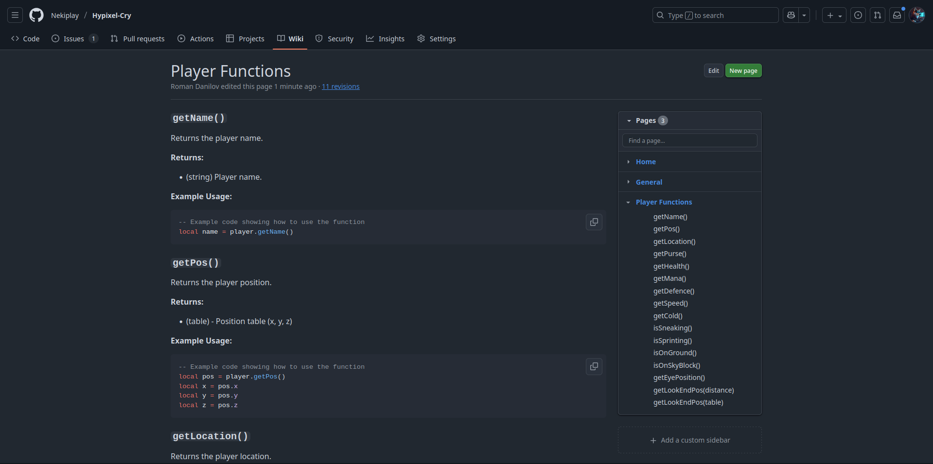Open the General wiki page
Screen dimensions: 933x464
(649, 182)
